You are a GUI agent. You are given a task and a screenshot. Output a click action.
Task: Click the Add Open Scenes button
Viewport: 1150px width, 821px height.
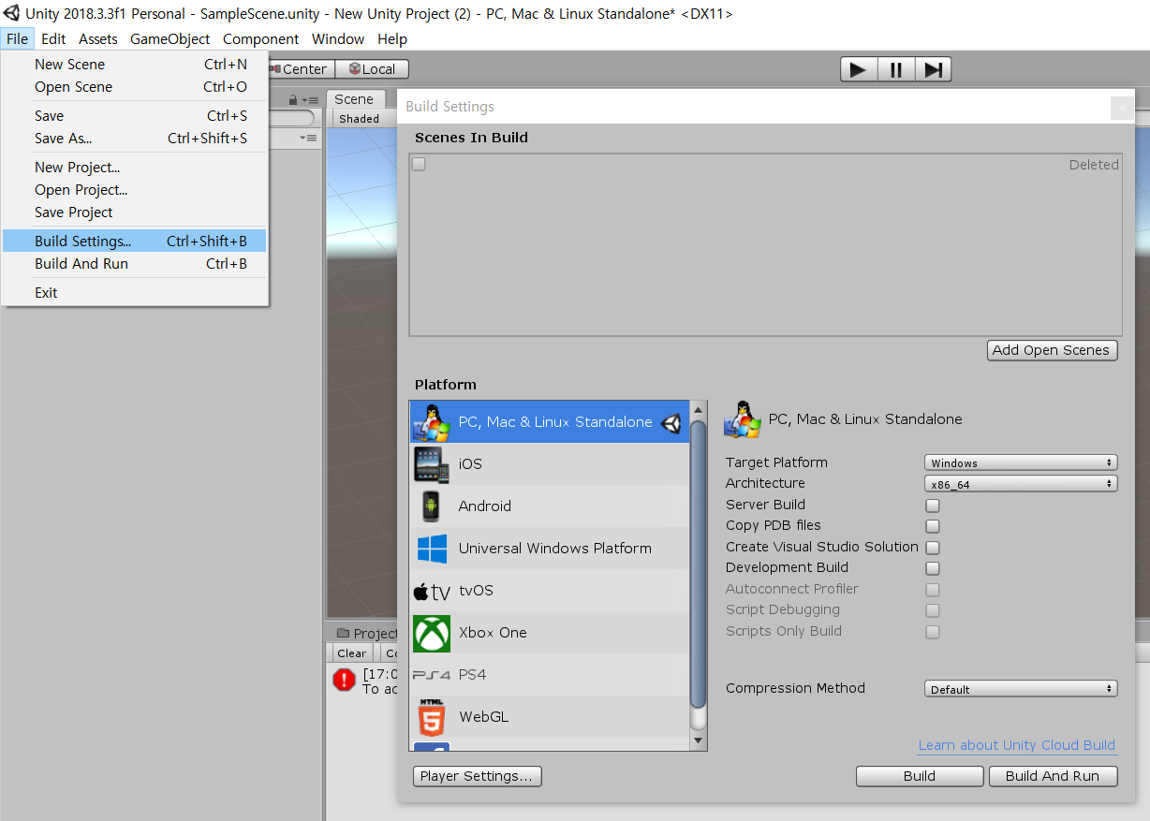1053,350
